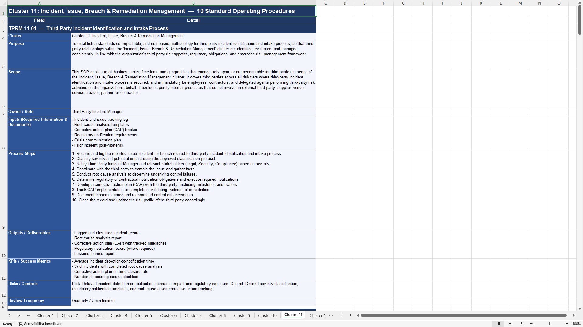Select row 1 header
Viewport: 583px width, 327px height.
[4, 11]
